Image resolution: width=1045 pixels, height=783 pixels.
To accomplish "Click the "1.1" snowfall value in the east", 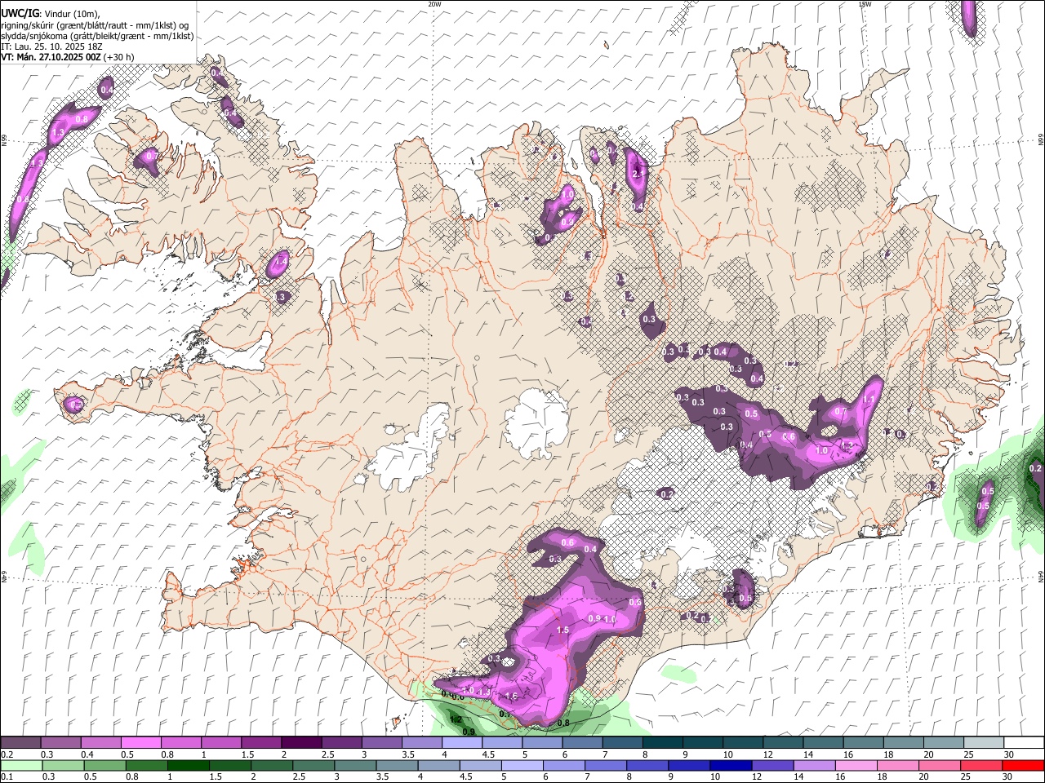I will [869, 400].
